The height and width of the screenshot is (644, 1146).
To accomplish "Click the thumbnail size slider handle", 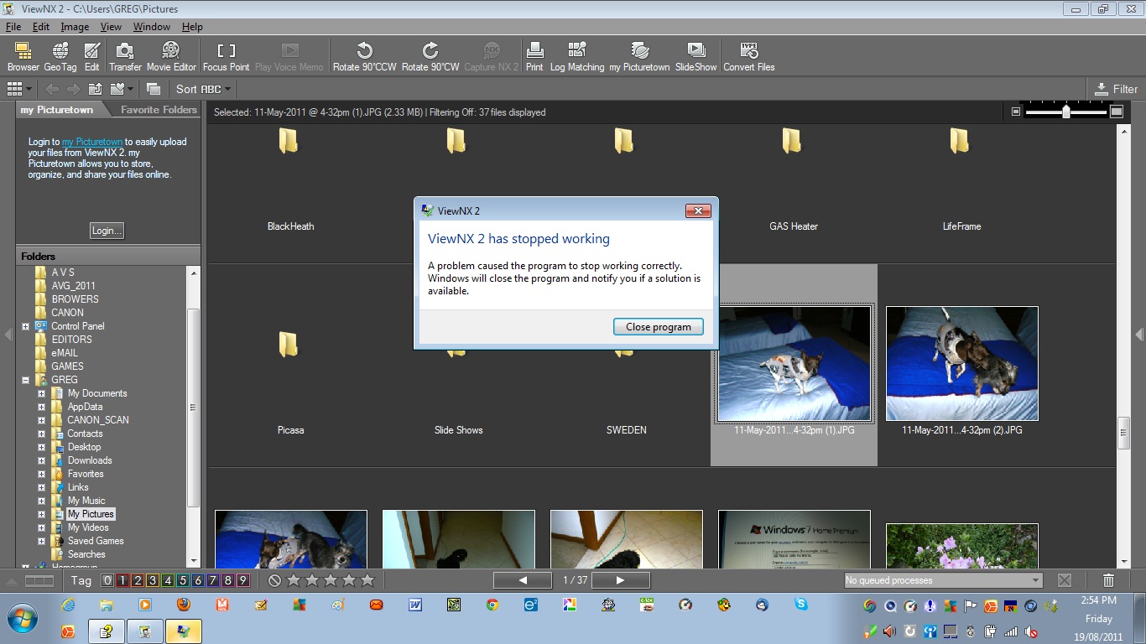I will (1066, 112).
